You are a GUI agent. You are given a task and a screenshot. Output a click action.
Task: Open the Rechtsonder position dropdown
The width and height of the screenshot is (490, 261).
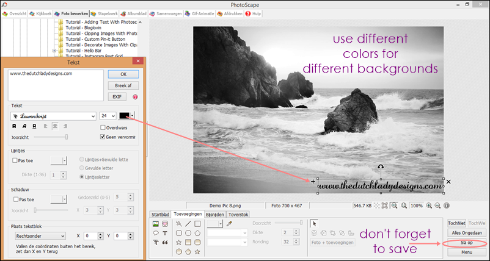(40, 236)
